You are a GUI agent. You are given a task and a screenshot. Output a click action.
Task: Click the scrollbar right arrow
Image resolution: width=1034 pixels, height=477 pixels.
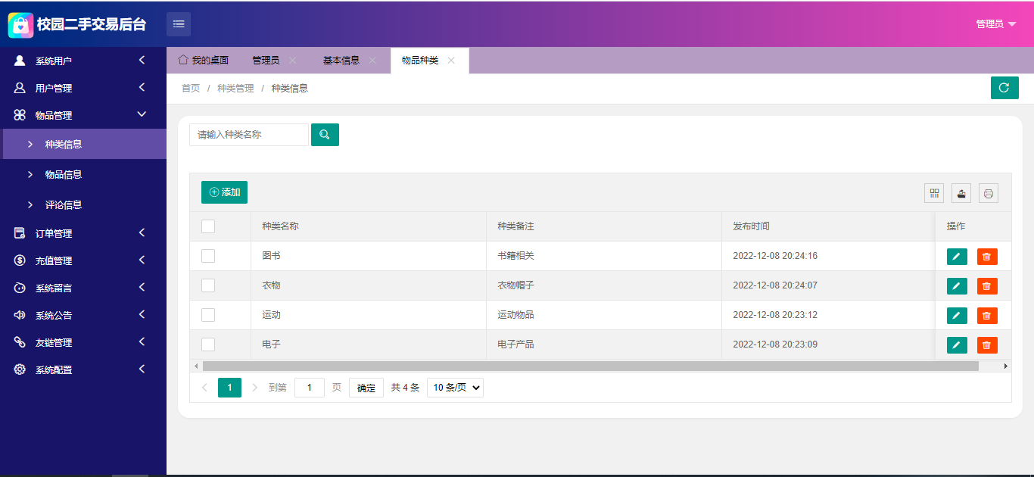pos(1006,366)
